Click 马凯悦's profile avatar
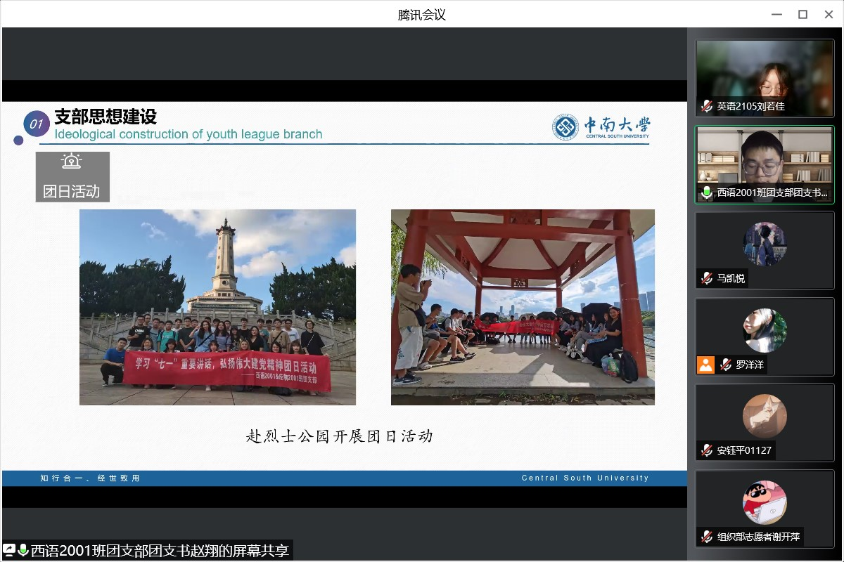 coord(765,244)
